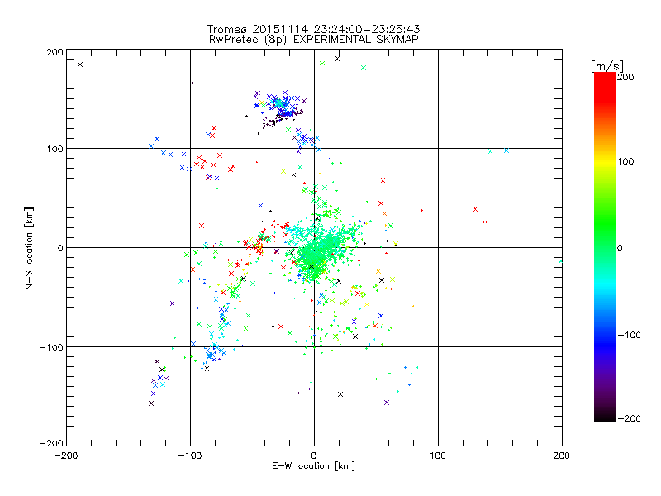This screenshot has width=661, height=496.
Task: Click the colorbar label '-200' at the bottom
Action: point(629,418)
